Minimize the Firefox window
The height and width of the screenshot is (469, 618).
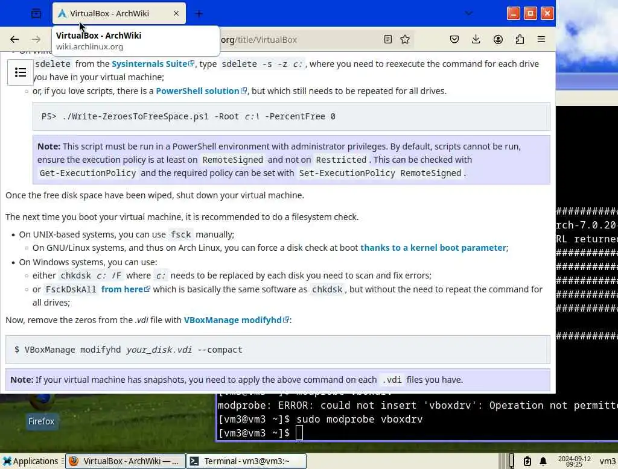(x=513, y=14)
